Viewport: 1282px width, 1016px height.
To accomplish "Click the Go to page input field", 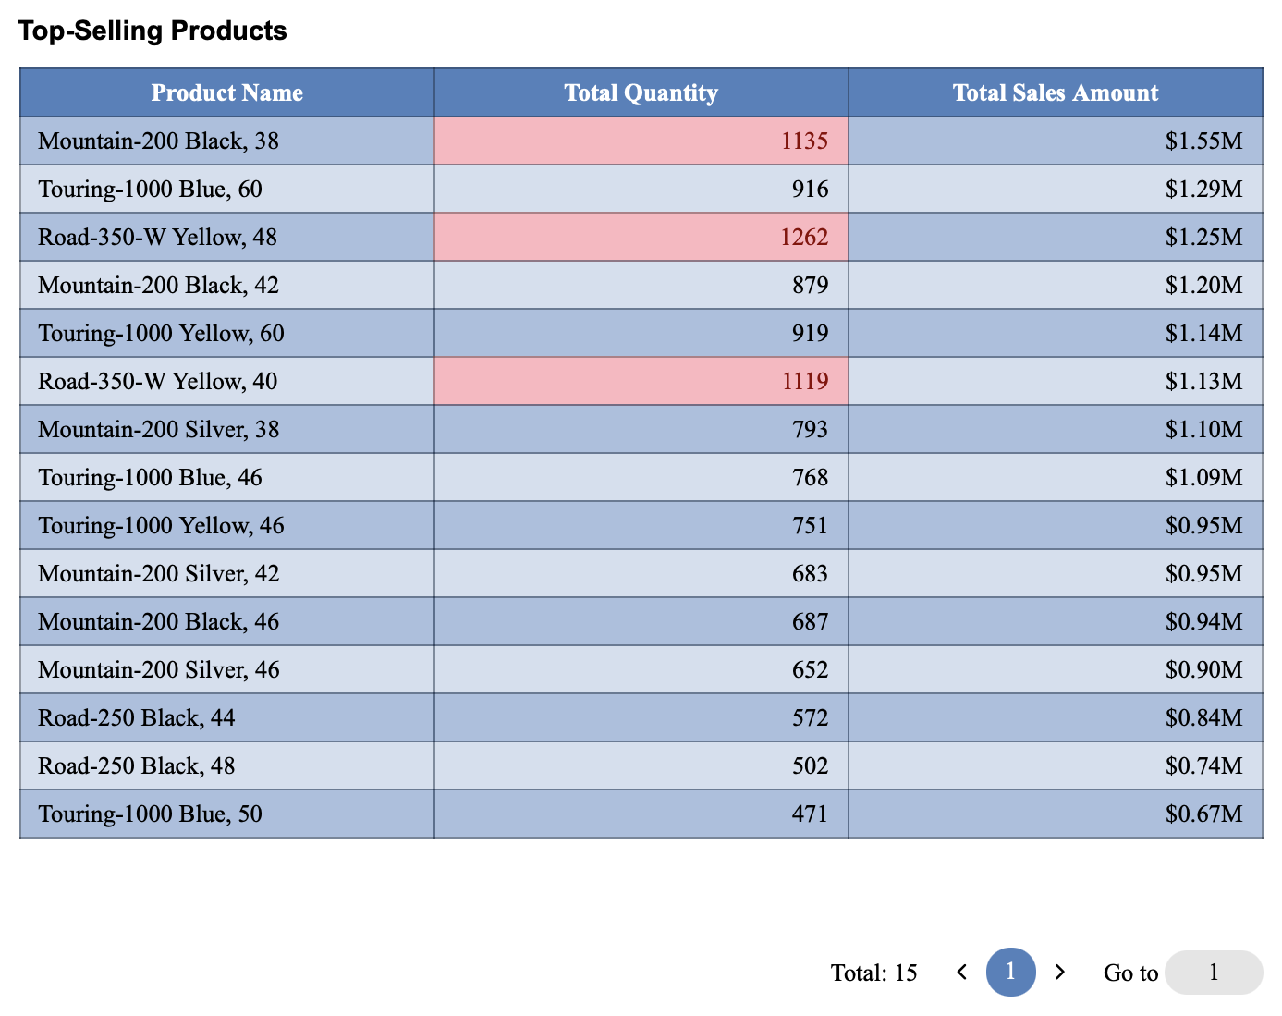I will click(1213, 973).
